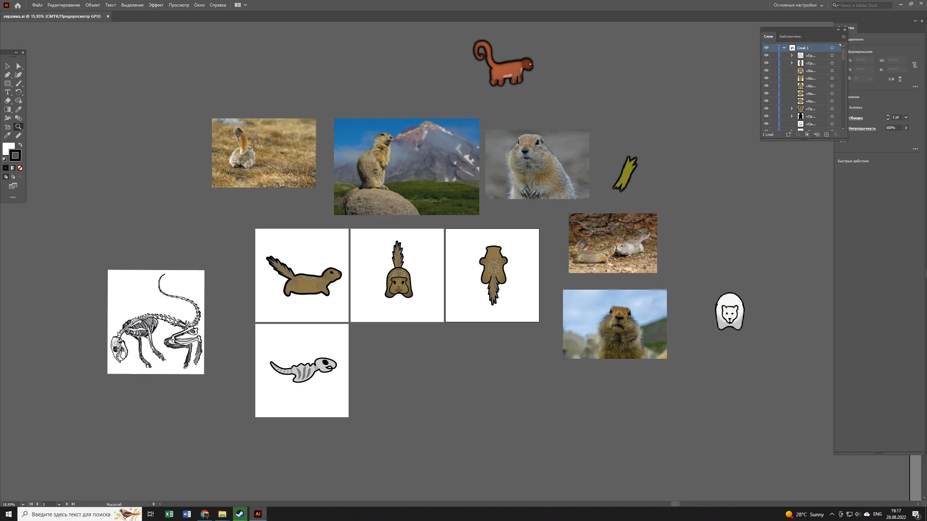Switch to the Библиотеки tab
The image size is (927, 521).
790,37
